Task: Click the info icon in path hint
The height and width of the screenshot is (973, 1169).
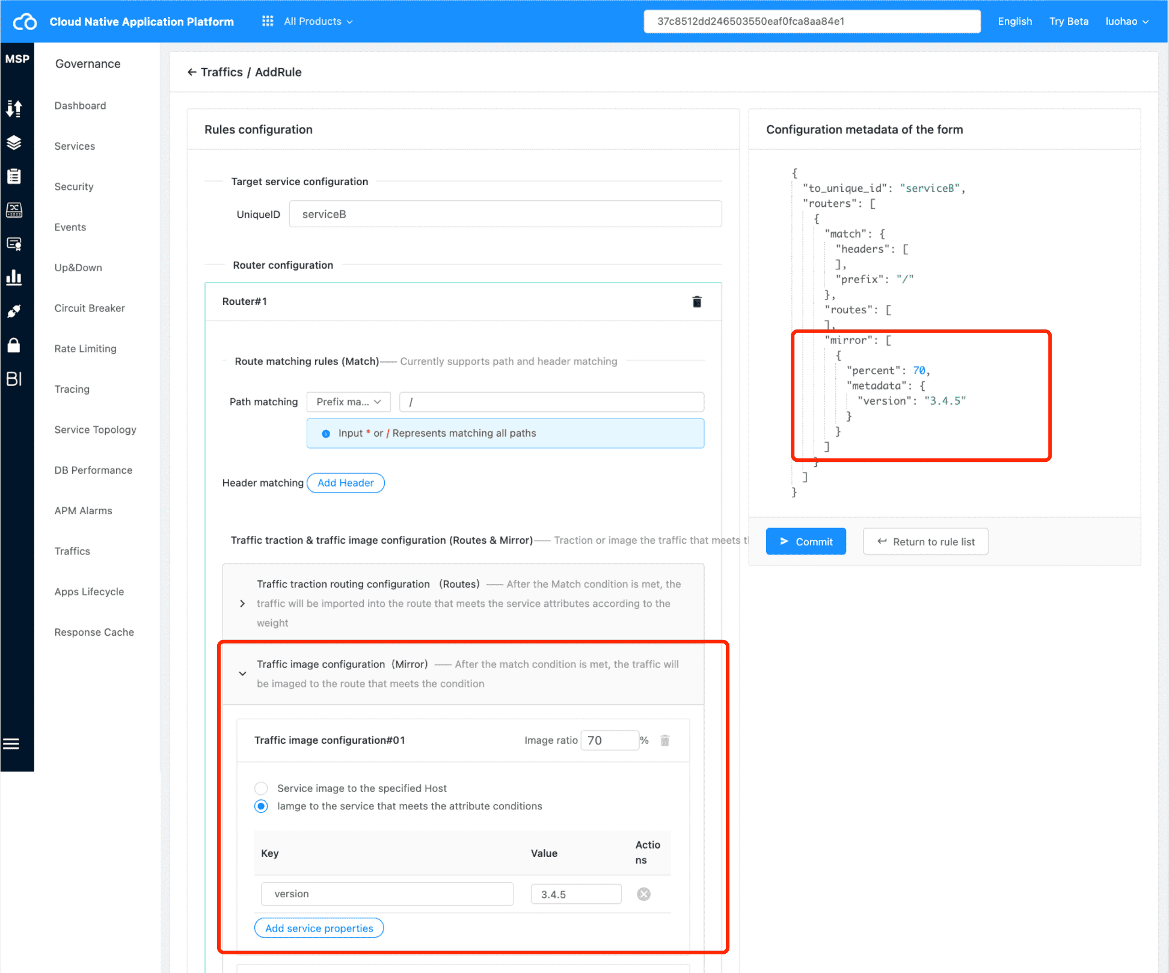Action: pyautogui.click(x=326, y=434)
